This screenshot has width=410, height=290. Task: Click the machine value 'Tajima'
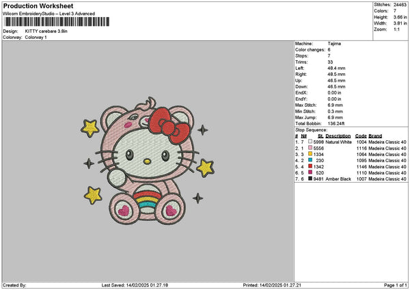pyautogui.click(x=334, y=44)
